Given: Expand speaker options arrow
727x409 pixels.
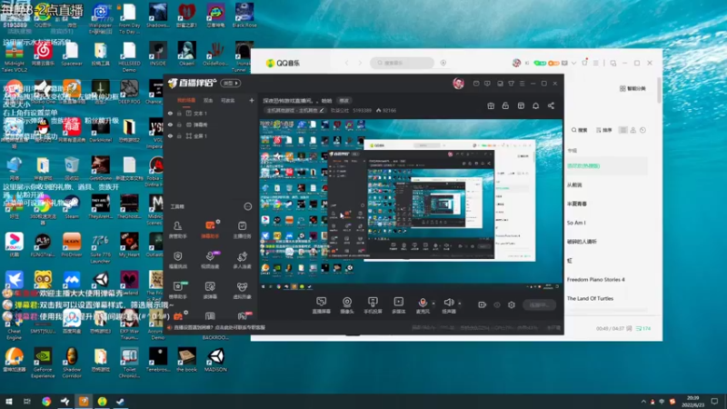Looking at the screenshot, I should coord(460,304).
